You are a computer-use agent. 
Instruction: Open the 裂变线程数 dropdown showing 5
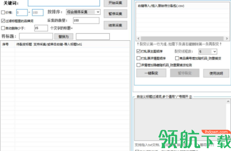(208, 52)
